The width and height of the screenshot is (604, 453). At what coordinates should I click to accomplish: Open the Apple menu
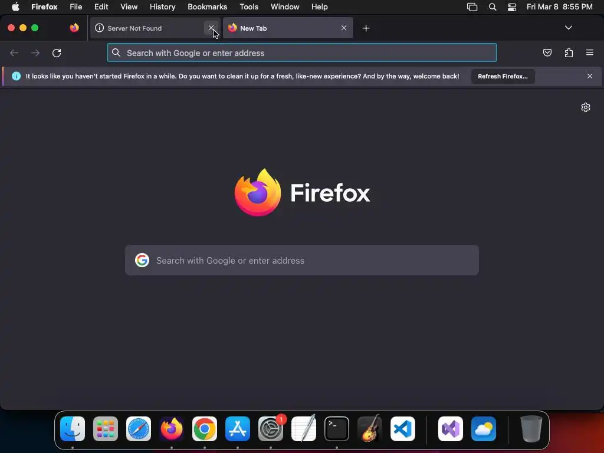(x=15, y=7)
